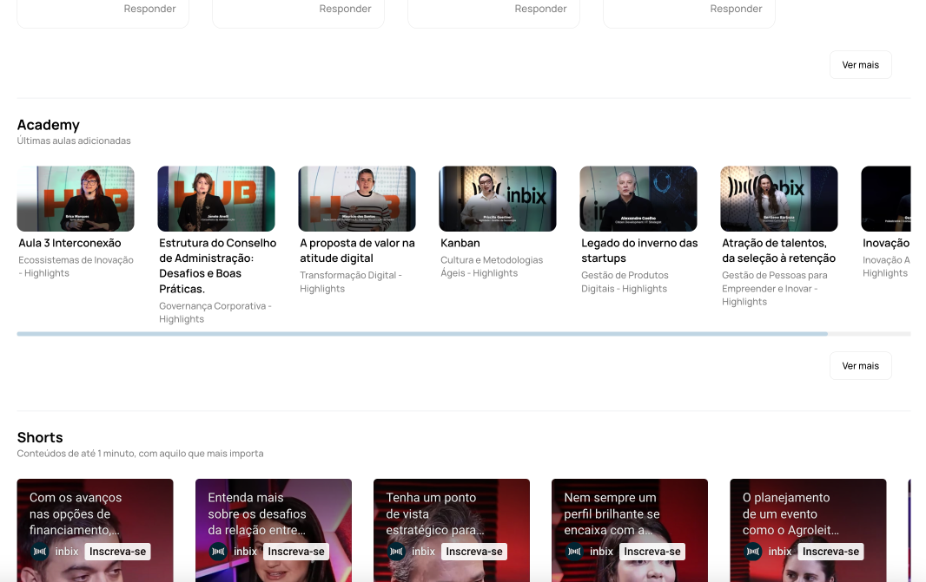Click the 'Aula 3 Interconexão' title
926x582 pixels.
69,243
